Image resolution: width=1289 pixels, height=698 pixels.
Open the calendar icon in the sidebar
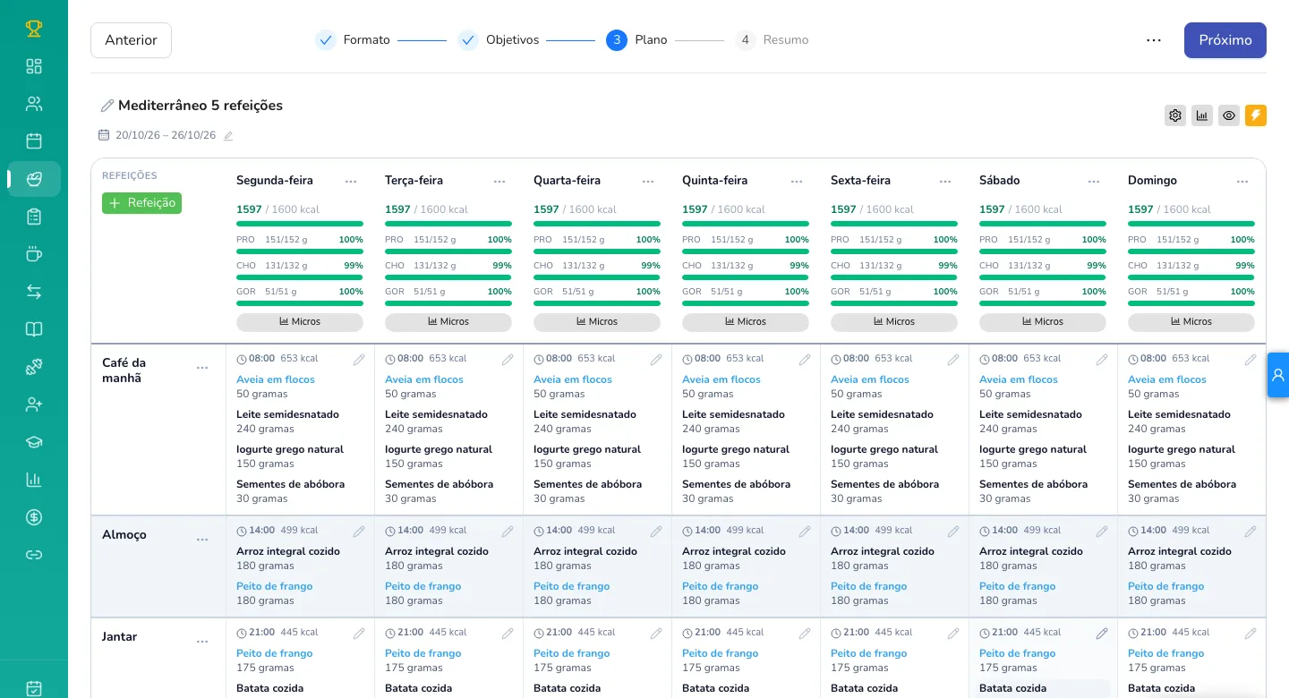(x=34, y=141)
